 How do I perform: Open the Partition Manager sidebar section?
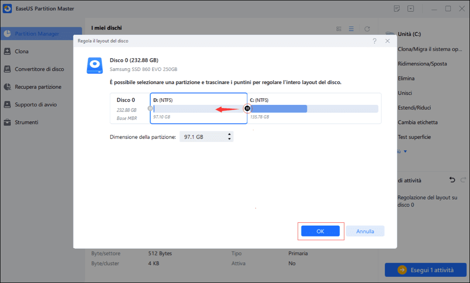pyautogui.click(x=41, y=33)
